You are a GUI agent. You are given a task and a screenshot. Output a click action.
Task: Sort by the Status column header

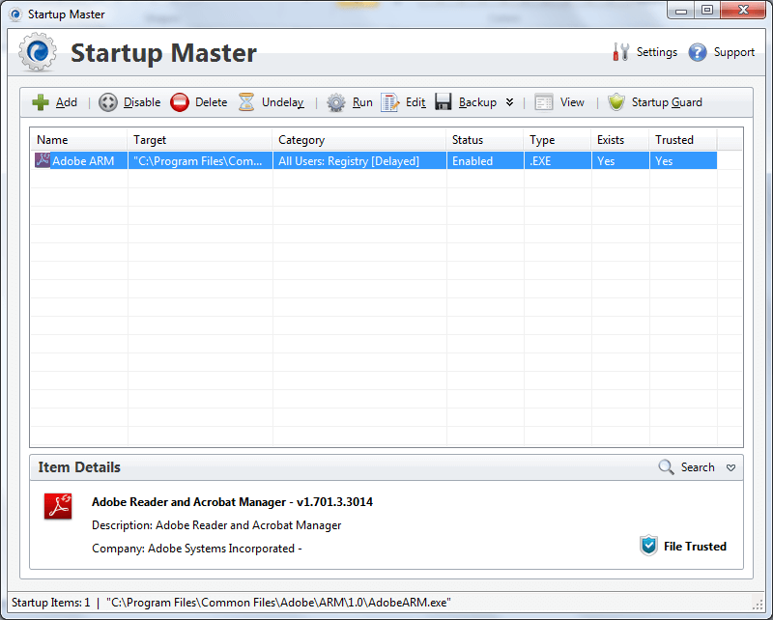tap(485, 139)
